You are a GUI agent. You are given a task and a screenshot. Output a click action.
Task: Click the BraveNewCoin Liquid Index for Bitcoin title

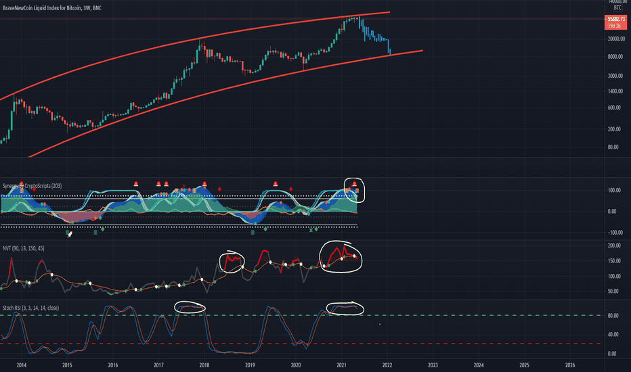[x=52, y=8]
